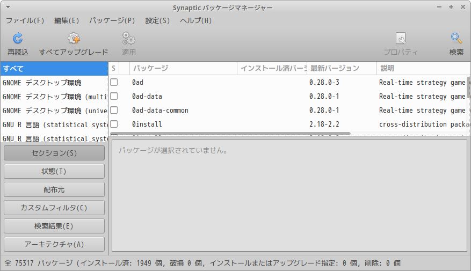The height and width of the screenshot is (271, 471).
Task: Sort by the S status column header
Action: point(113,69)
